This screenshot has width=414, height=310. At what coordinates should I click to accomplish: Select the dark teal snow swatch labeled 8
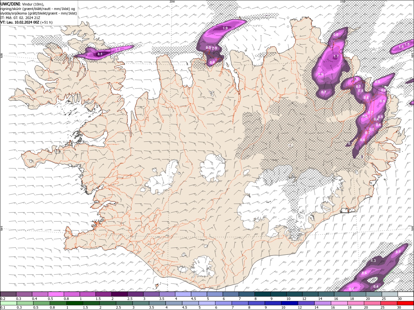coord(262,294)
